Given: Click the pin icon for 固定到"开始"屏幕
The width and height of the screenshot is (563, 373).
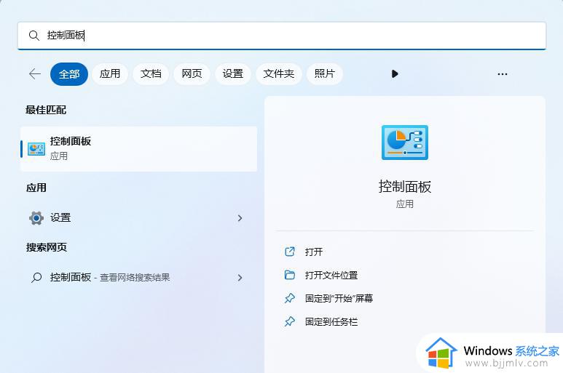Looking at the screenshot, I should pyautogui.click(x=289, y=298).
